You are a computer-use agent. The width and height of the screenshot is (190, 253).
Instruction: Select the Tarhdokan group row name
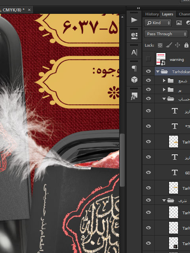coord(181,72)
